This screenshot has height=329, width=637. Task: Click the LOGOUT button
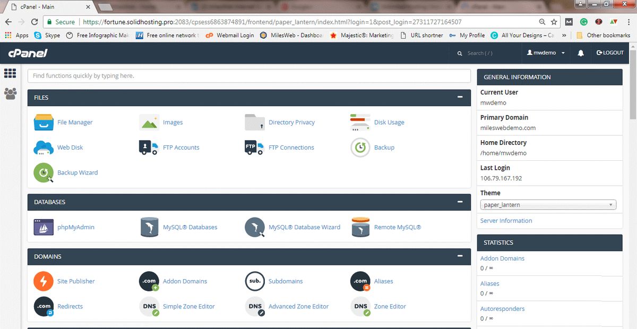pos(610,53)
